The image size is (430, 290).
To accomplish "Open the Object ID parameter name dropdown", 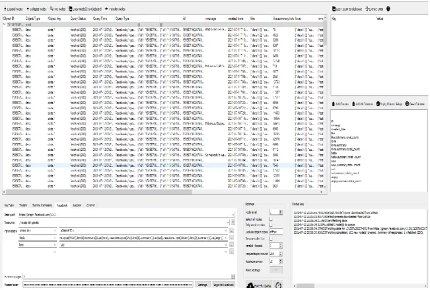I will tap(55, 231).
